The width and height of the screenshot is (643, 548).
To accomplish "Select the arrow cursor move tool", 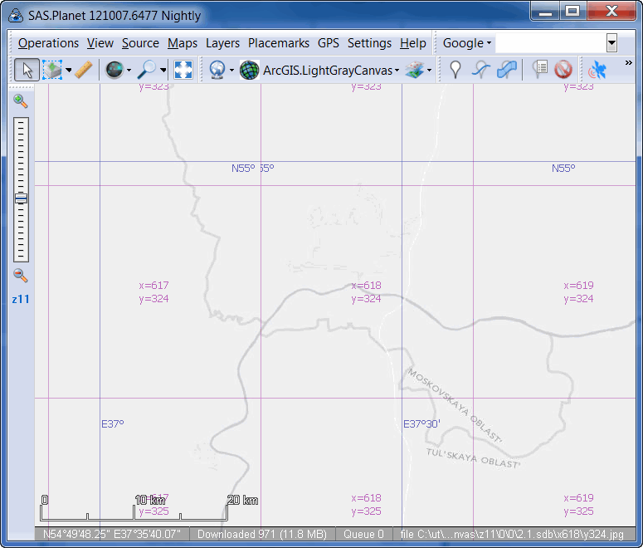I will click(x=26, y=71).
